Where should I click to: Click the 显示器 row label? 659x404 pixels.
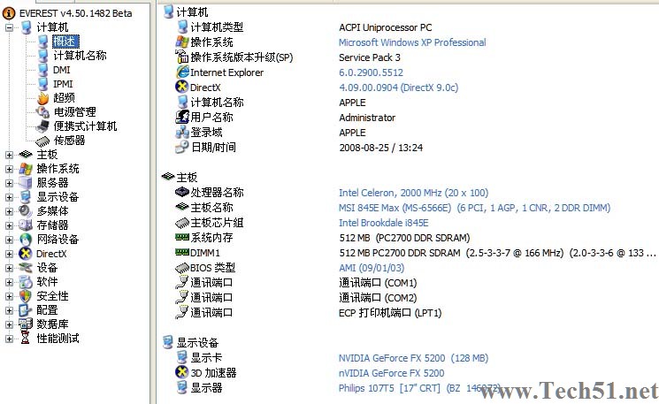coord(206,387)
